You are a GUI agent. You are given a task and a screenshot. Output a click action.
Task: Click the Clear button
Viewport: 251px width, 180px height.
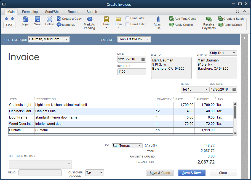pos(223,173)
